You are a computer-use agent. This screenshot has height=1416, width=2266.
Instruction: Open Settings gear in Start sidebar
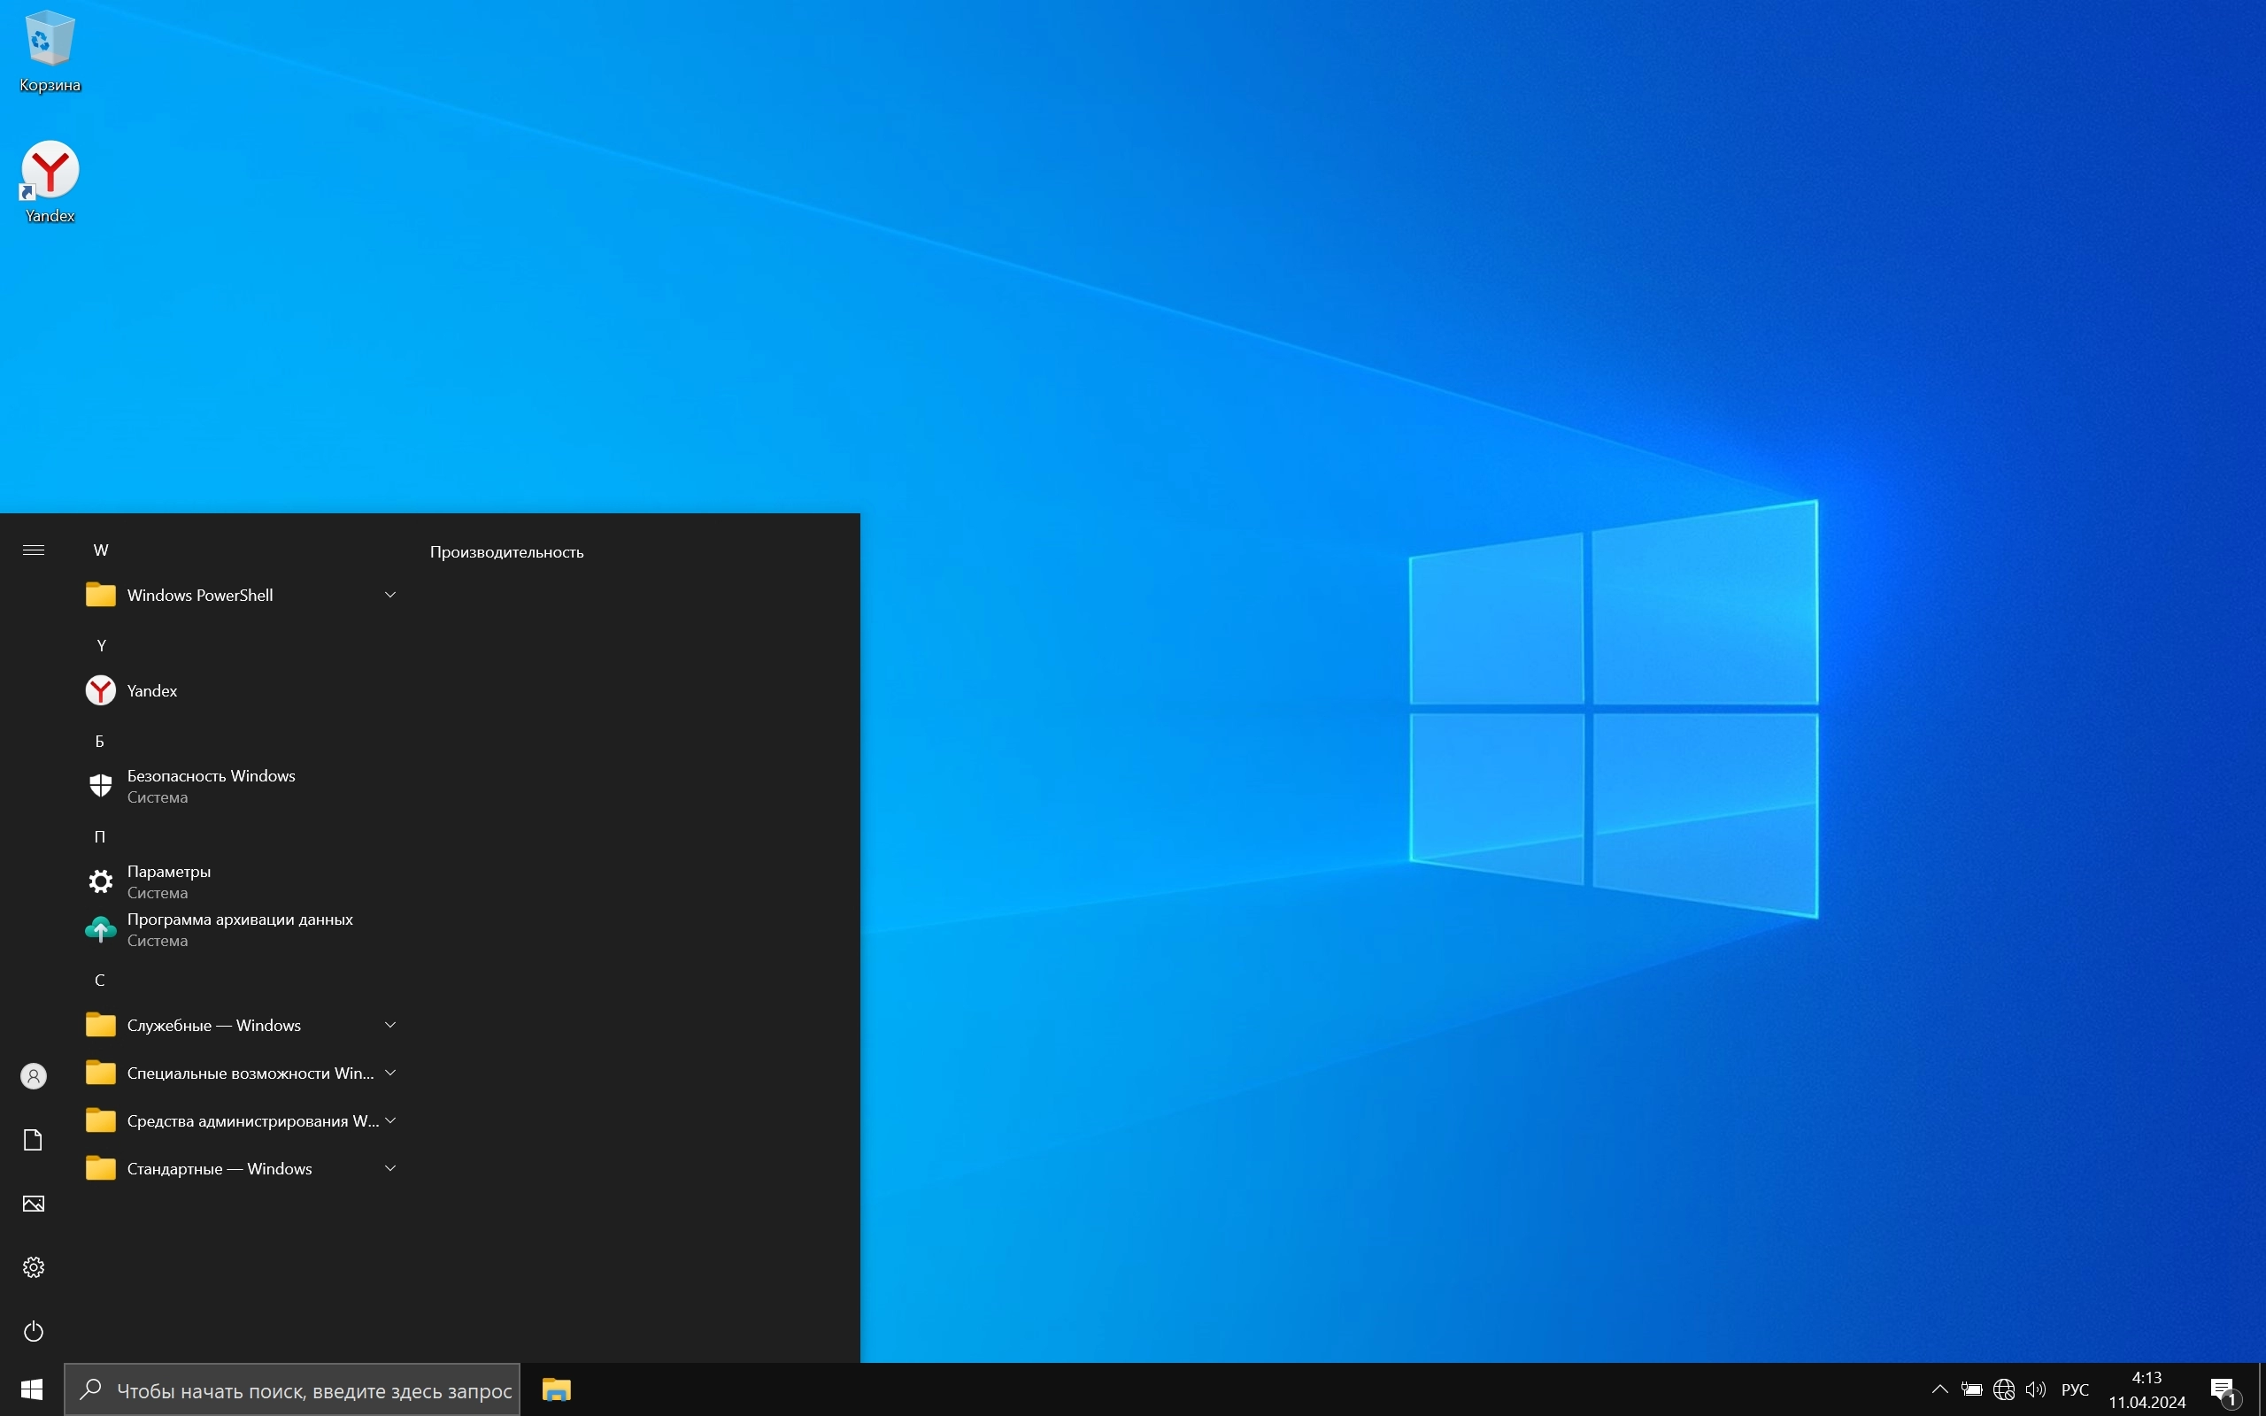point(34,1267)
